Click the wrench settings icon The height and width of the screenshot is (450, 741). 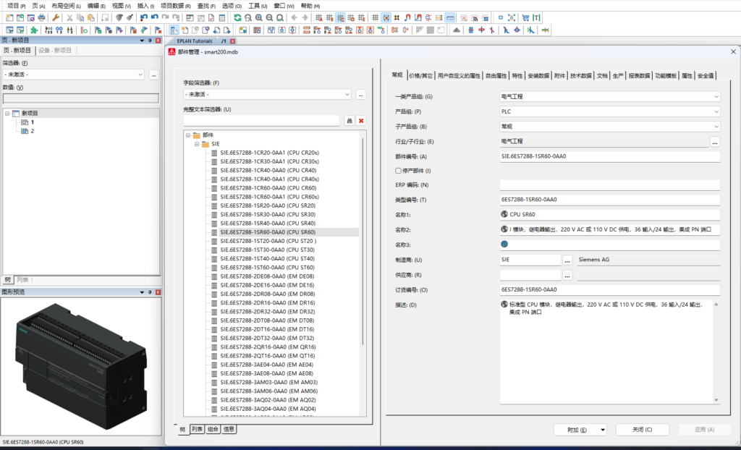[x=55, y=18]
